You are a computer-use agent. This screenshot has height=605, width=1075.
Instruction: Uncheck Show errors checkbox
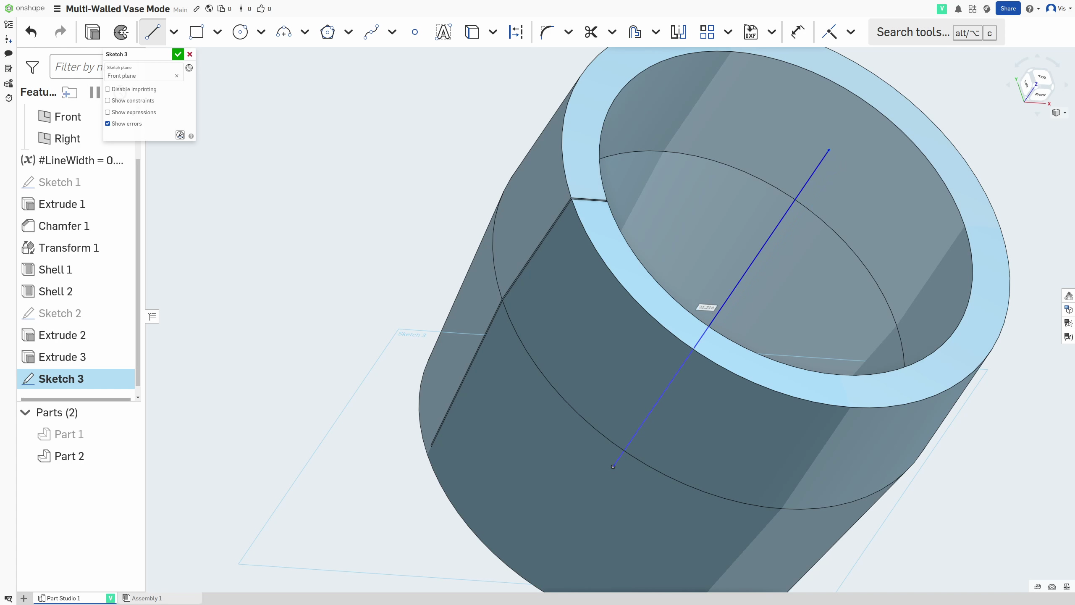(108, 124)
